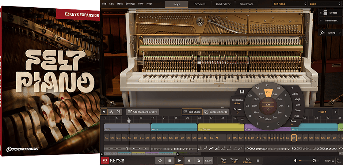Switch to the Bandmate tab
Screen dimensions: 343x165
click(247, 4)
